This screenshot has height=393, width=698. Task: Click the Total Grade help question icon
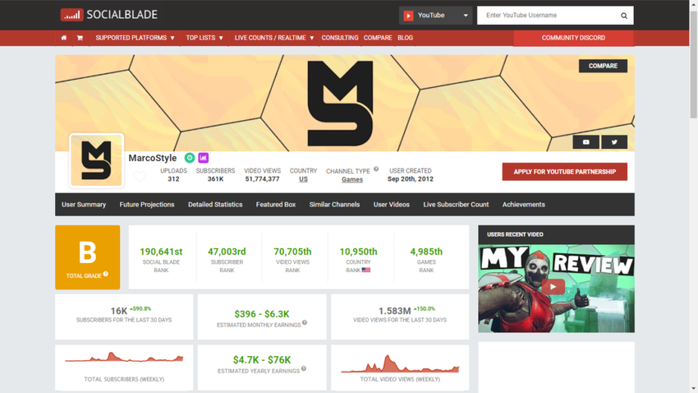(x=106, y=274)
